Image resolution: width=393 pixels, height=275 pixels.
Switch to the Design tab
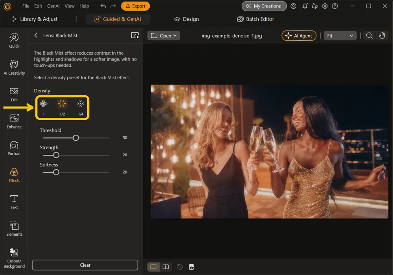(x=186, y=19)
